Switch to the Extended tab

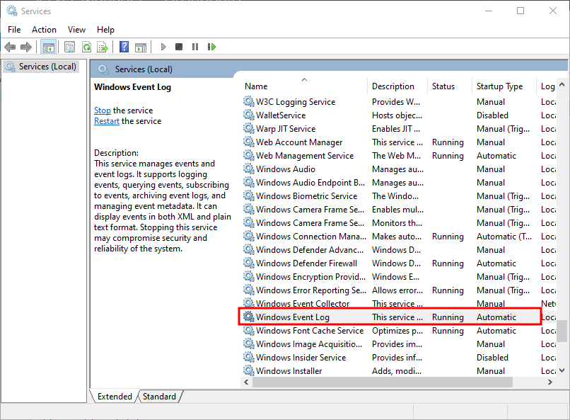115,397
